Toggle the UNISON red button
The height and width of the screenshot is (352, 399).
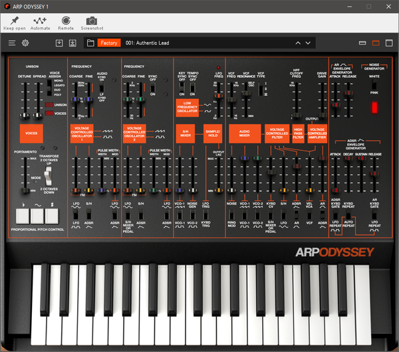tap(49, 105)
